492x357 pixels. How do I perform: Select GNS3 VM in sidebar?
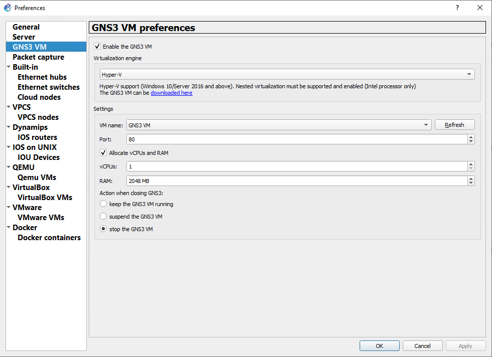tap(46, 47)
